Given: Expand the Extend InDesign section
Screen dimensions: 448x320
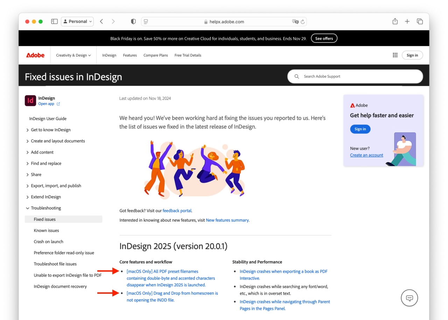Looking at the screenshot, I should tap(43, 197).
